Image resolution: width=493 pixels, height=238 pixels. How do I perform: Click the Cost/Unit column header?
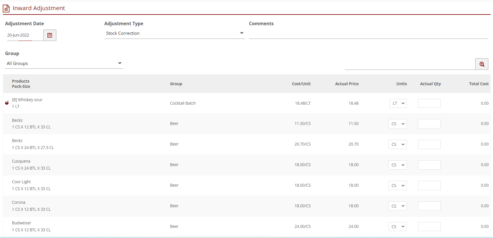[x=301, y=84]
